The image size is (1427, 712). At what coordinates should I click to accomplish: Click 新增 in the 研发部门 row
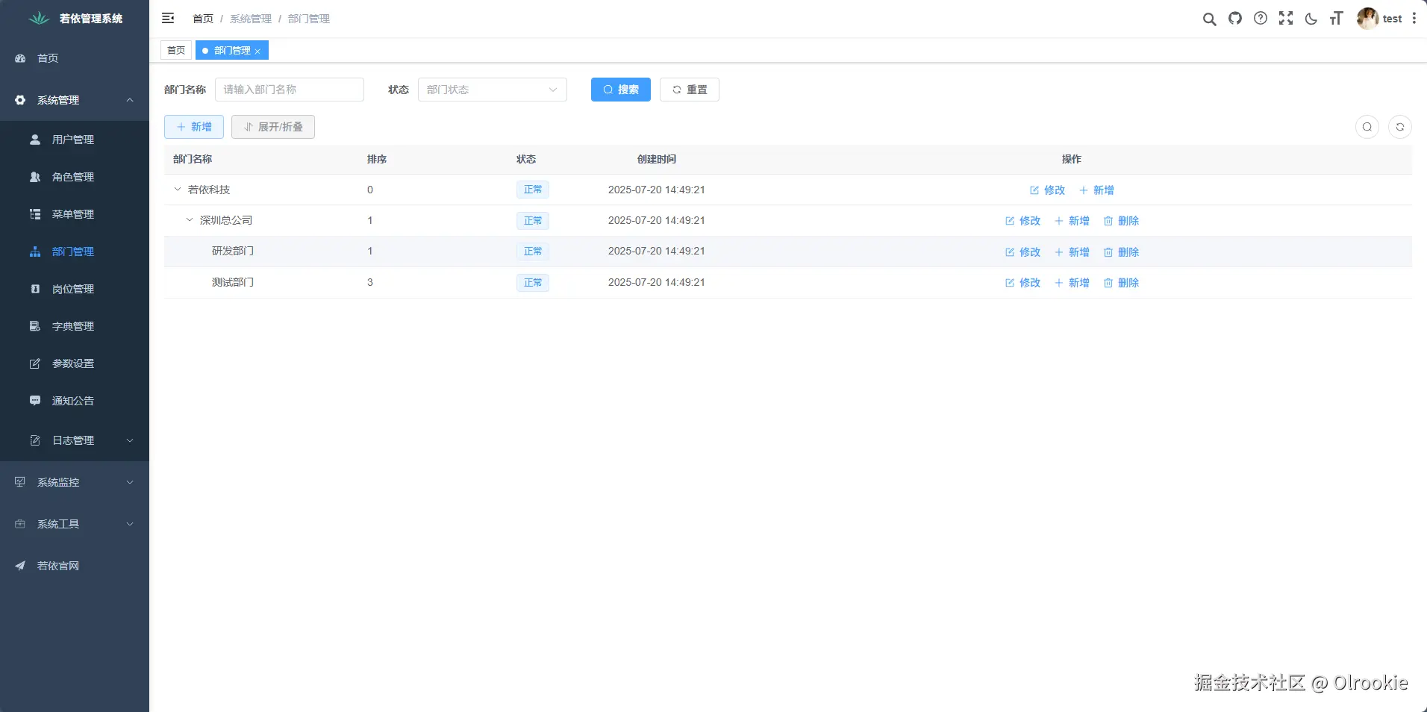[x=1072, y=252]
